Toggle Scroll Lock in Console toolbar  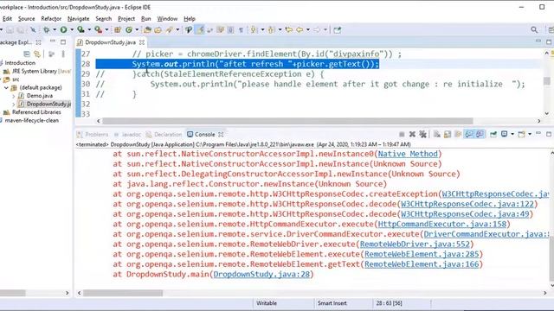pos(448,135)
